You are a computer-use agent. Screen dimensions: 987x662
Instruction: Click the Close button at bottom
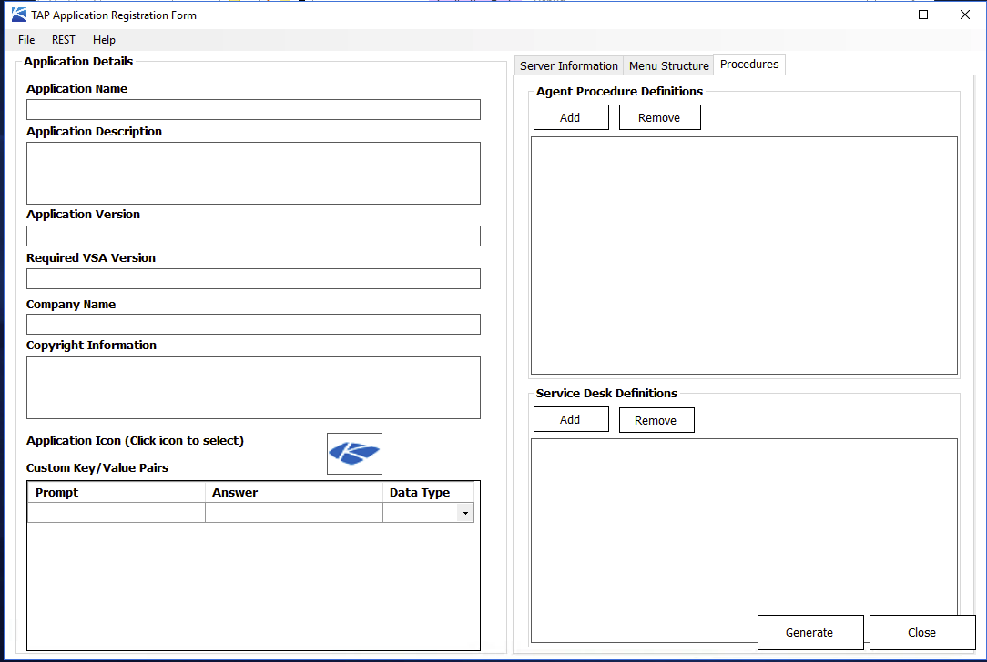point(922,633)
